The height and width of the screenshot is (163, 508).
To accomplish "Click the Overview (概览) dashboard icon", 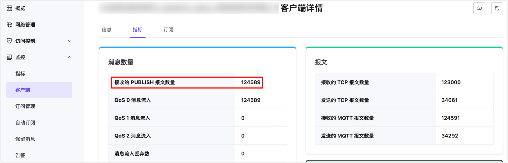I will [x=9, y=8].
